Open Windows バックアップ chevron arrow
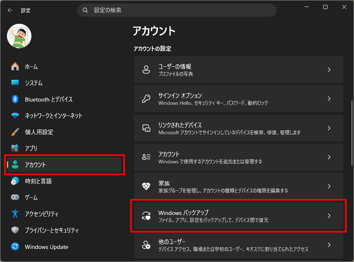Viewport: 354px width, 262px height. 329,216
